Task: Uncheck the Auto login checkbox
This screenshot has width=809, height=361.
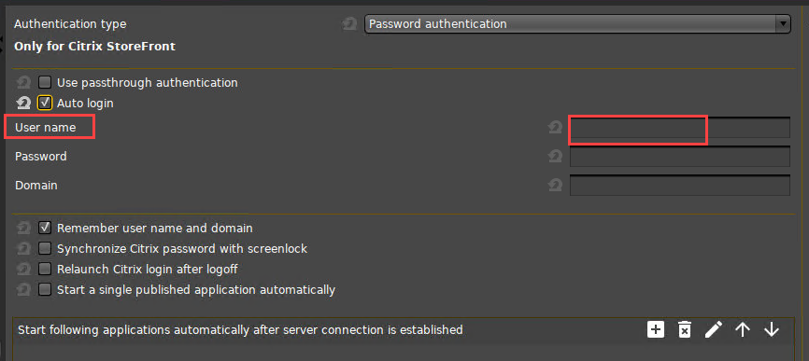Action: [45, 103]
